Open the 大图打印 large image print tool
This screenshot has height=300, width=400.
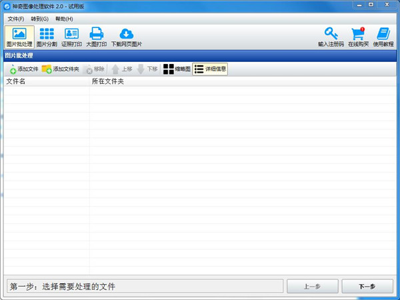[x=96, y=37]
